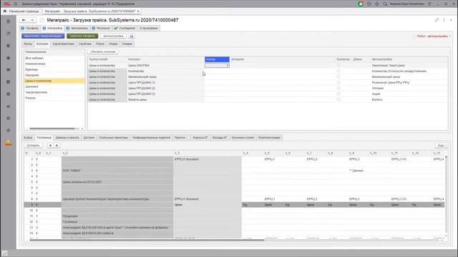Open the briefcase sidebar icon

(x=9, y=58)
